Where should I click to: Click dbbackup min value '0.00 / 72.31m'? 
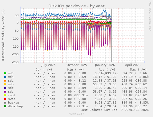tap(76, 106)
